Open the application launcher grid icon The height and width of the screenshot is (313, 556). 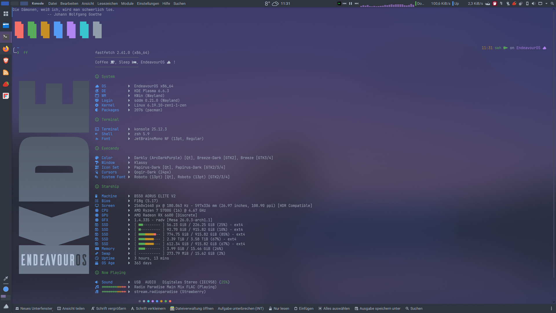(x=6, y=14)
